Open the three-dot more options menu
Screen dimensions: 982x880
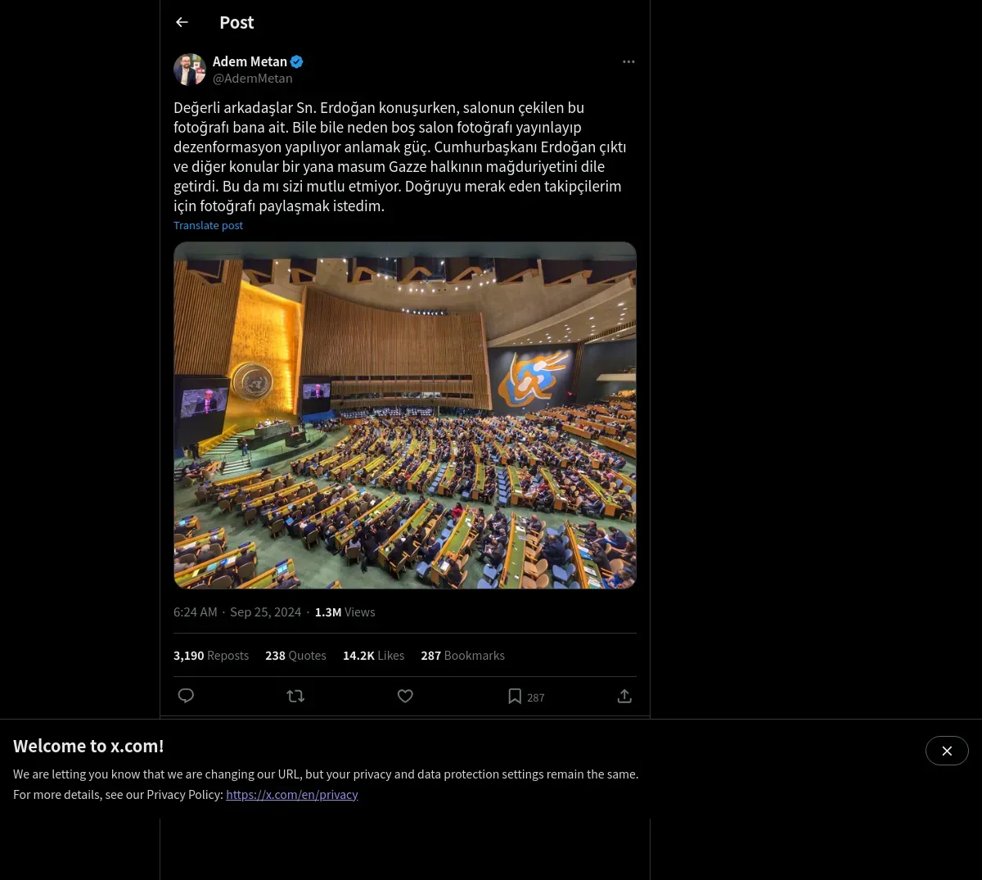pos(628,61)
